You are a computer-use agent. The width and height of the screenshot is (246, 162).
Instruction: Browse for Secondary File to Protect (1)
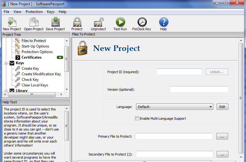222,154
